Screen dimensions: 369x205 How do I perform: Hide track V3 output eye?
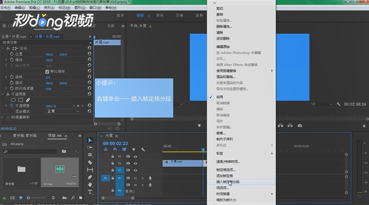[135, 156]
